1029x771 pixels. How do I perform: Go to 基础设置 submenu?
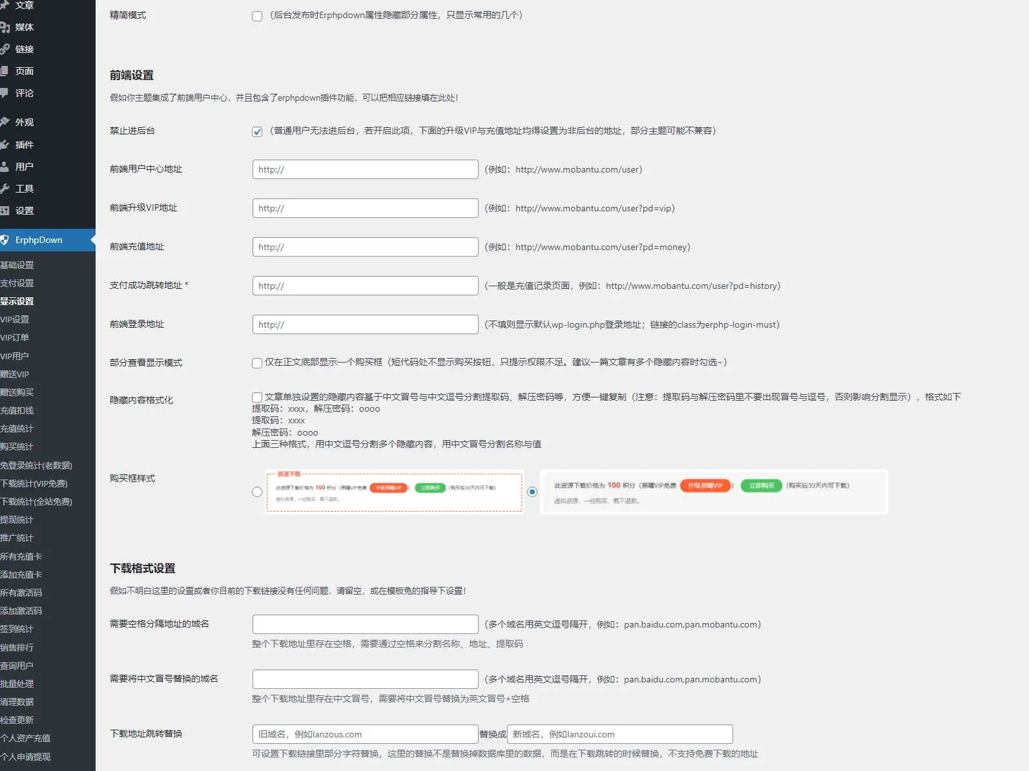[17, 265]
